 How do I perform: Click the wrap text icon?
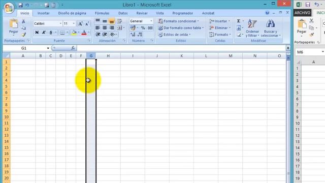[119, 21]
